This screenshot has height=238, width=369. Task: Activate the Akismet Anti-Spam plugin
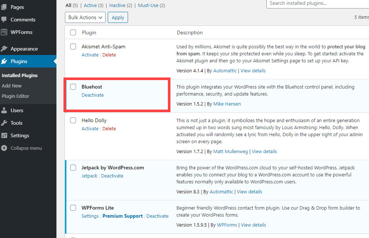90,55
